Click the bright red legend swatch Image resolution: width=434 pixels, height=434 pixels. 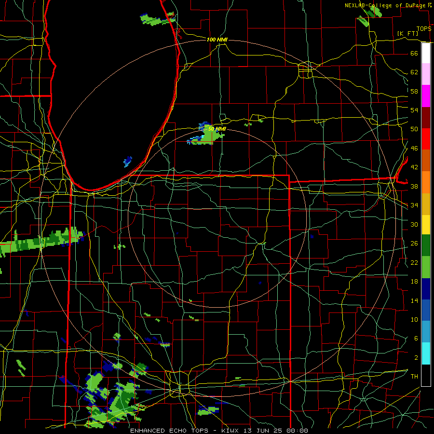coord(426,139)
